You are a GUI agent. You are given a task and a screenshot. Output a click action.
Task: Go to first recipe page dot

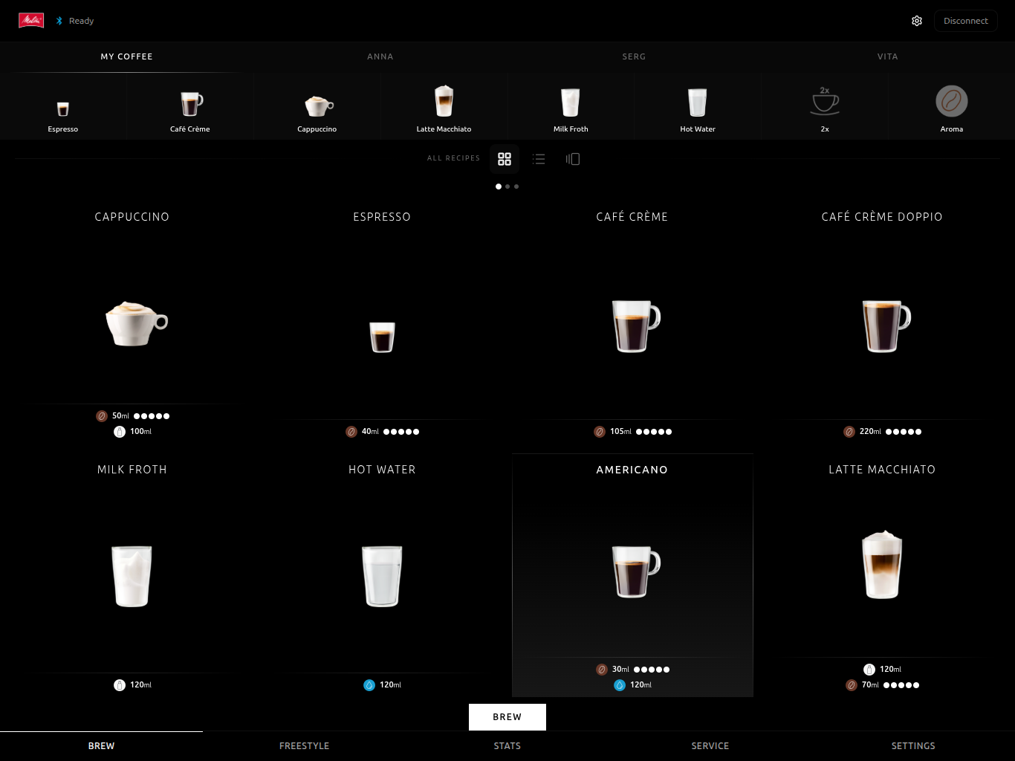[x=499, y=187]
